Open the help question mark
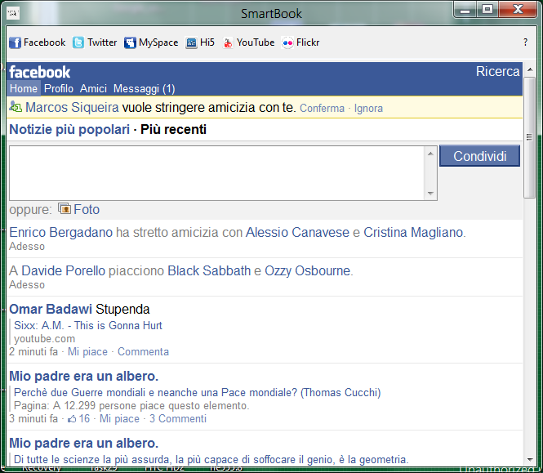Image resolution: width=543 pixels, height=473 pixels. [x=525, y=42]
